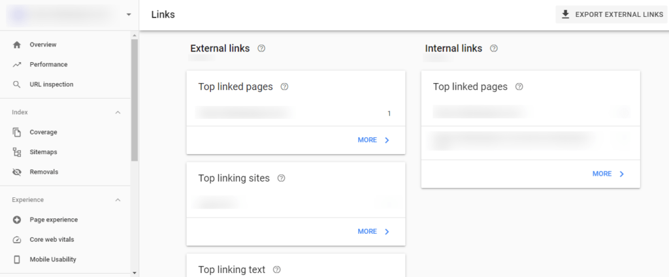This screenshot has width=669, height=277.
Task: Collapse the Experience section chevron
Action: (x=118, y=200)
